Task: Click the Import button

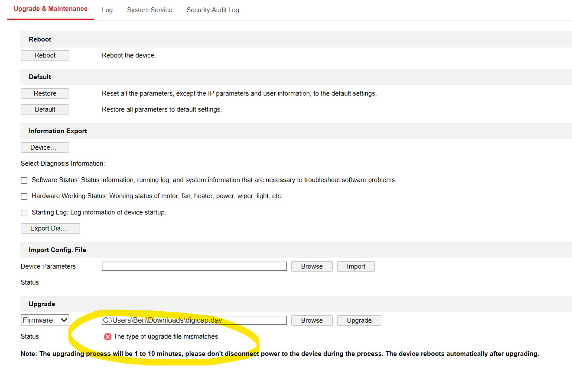Action: coord(356,266)
